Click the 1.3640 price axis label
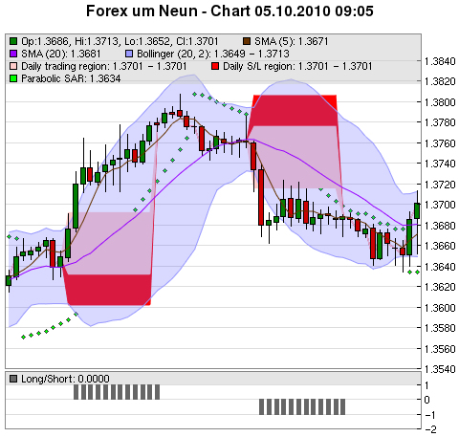This screenshot has height=437, width=459. tap(440, 267)
